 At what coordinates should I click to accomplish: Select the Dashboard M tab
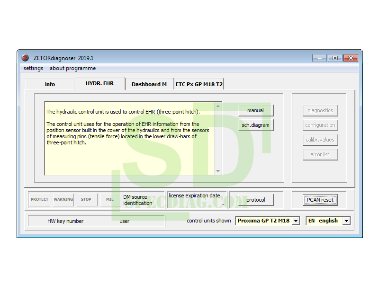(149, 84)
